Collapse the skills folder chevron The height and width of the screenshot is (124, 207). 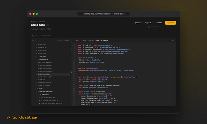click(36, 89)
